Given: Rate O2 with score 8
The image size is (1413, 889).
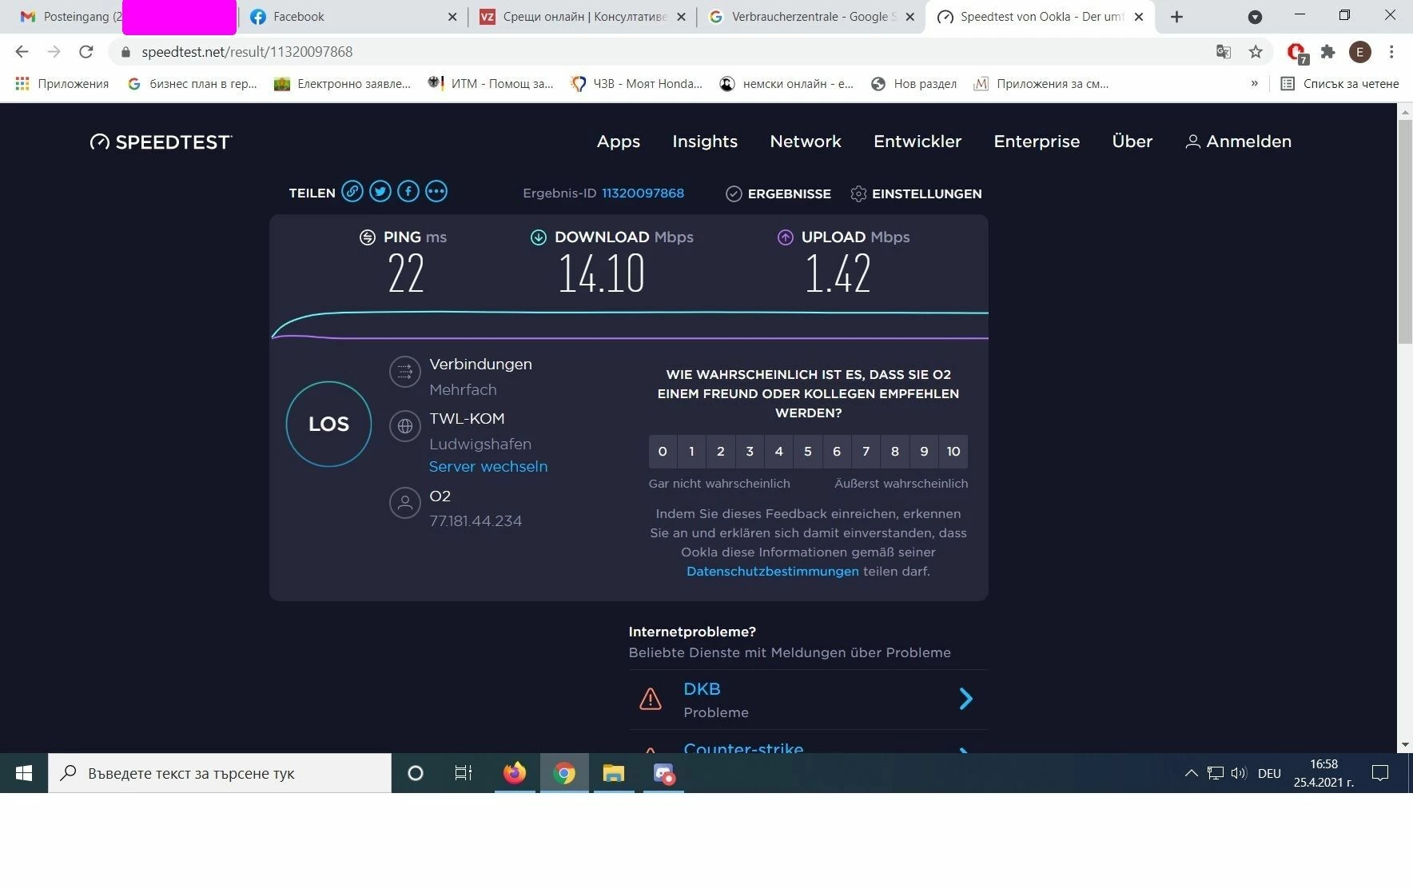Looking at the screenshot, I should [895, 452].
